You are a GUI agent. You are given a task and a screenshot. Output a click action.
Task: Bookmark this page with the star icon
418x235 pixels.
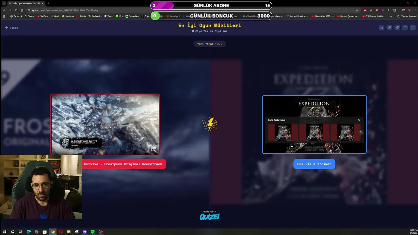(x=357, y=10)
